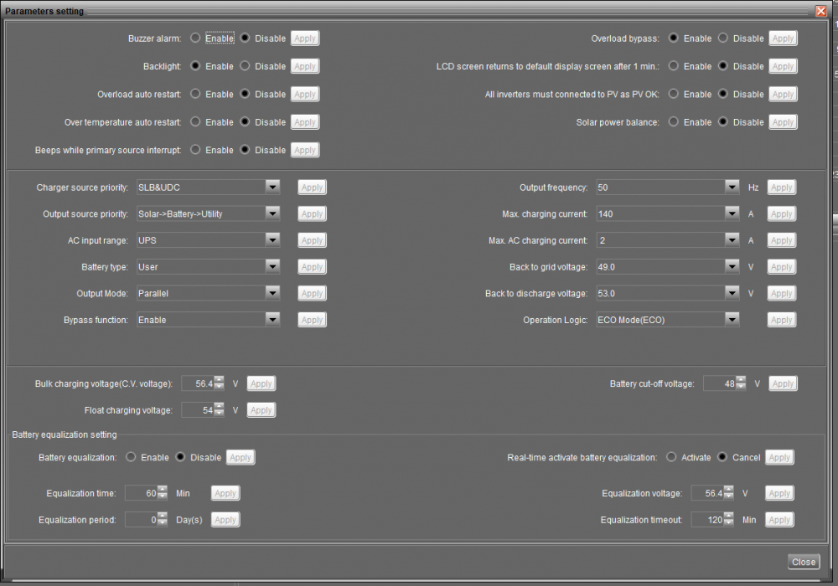Open the Output frequency dropdown
This screenshot has height=586, width=838.
(x=732, y=187)
